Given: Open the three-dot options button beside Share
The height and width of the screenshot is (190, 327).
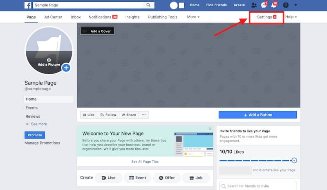Looking at the screenshot, I should 143,115.
